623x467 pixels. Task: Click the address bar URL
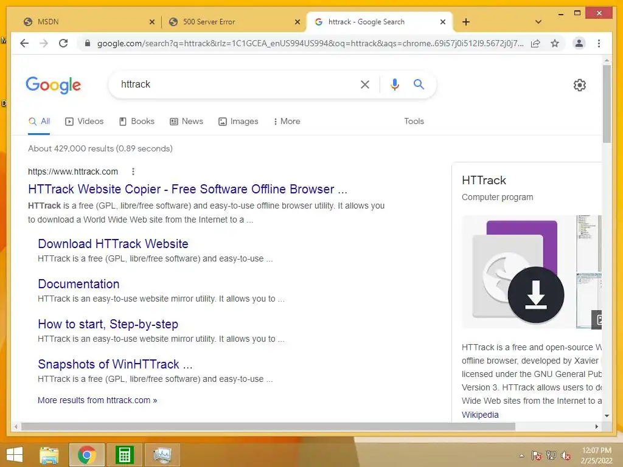310,43
